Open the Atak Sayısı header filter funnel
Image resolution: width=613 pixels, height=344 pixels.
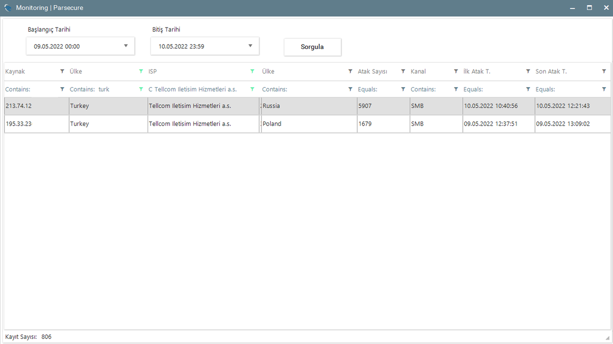click(403, 71)
